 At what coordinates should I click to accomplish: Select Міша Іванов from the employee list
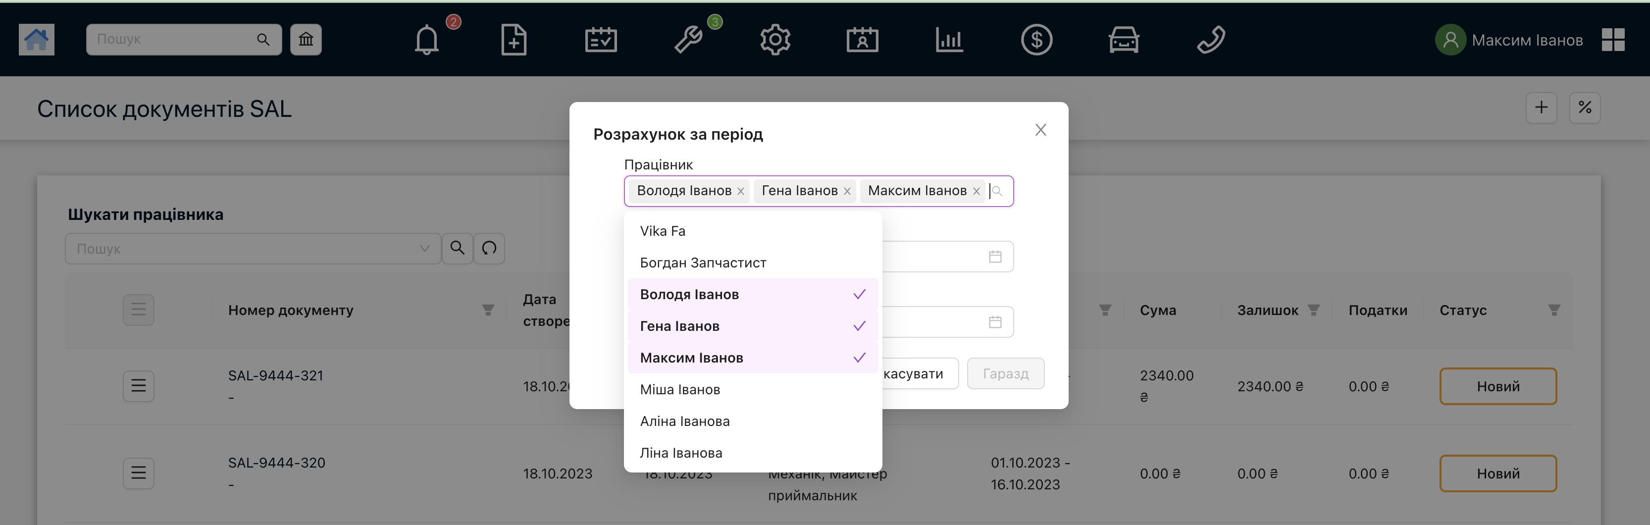click(x=680, y=390)
